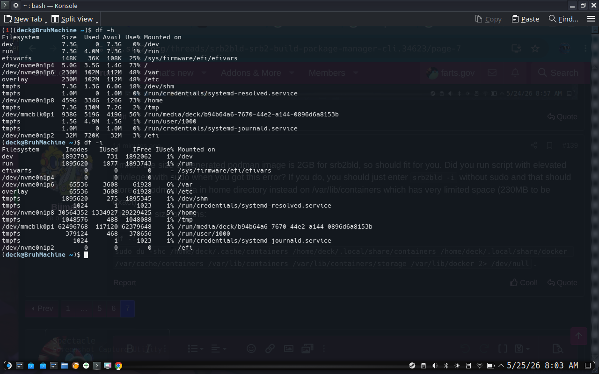Click the '459G' size value
Screen dimensions: 599x374
(69, 101)
